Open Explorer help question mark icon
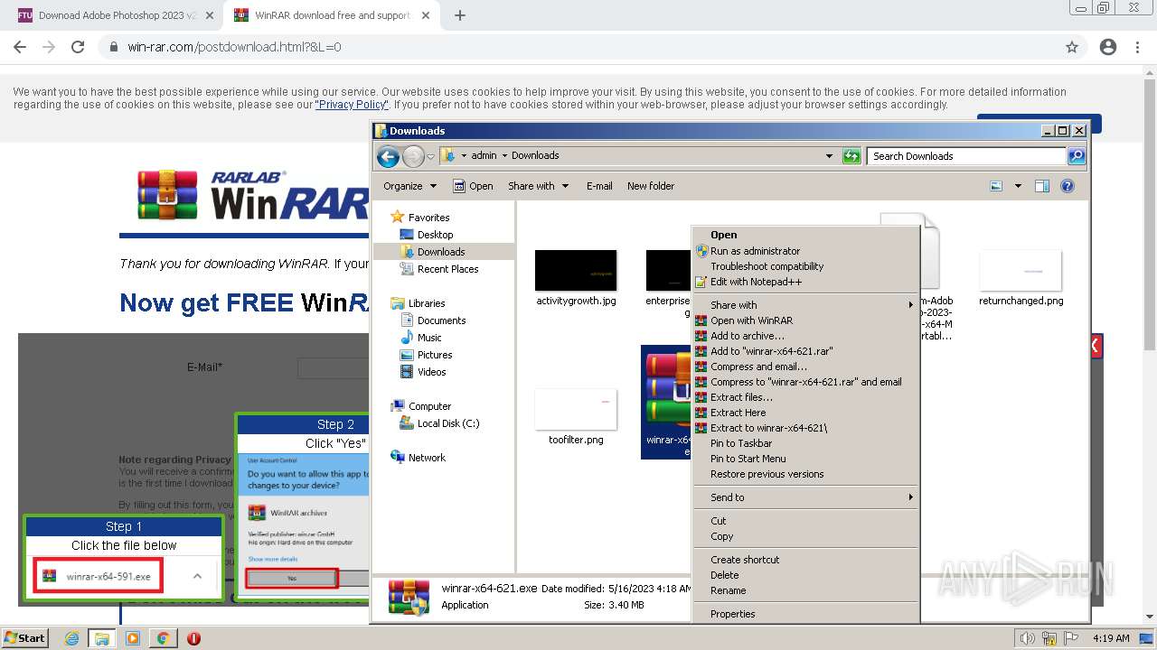Image resolution: width=1157 pixels, height=650 pixels. coord(1068,186)
